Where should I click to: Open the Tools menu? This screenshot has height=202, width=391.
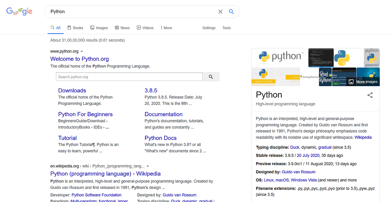[226, 28]
